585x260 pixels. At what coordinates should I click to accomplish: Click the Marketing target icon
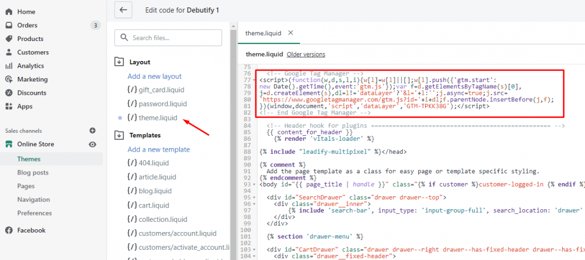tap(9, 79)
